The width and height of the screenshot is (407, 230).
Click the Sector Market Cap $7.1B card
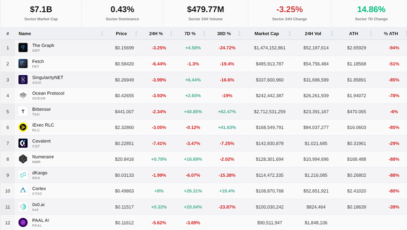tap(41, 13)
